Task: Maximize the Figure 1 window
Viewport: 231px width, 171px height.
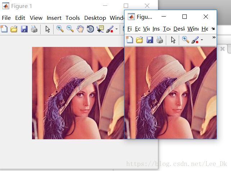Action: pos(126,6)
